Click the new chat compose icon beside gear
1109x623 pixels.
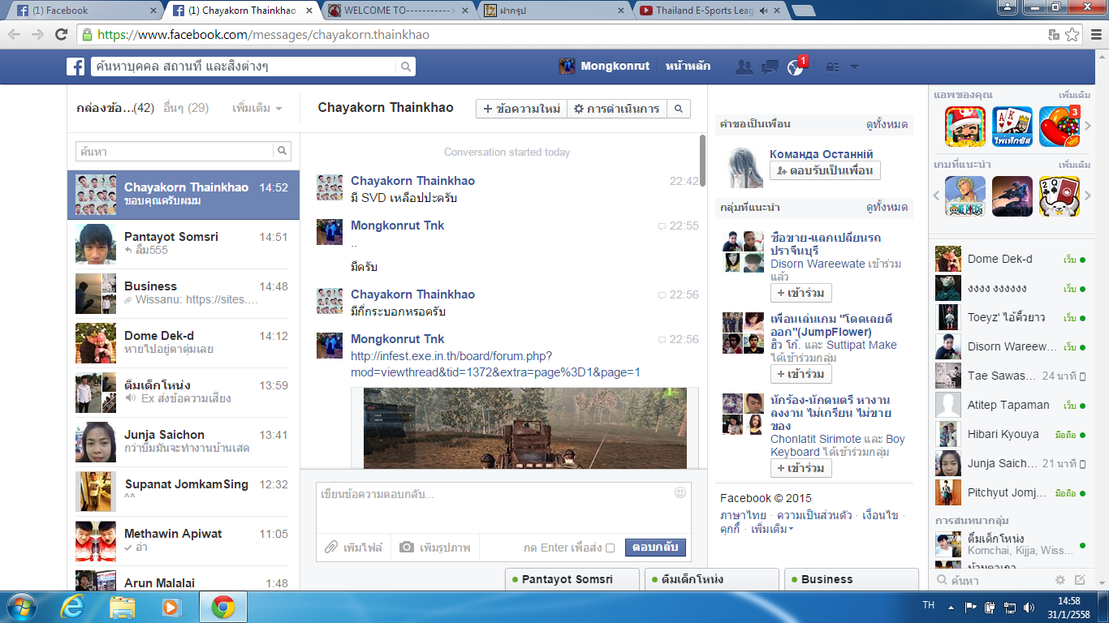tap(1080, 580)
